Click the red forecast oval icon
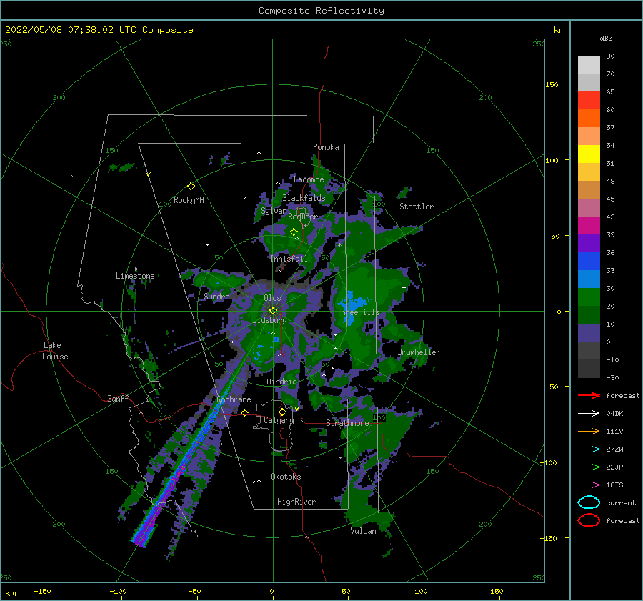This screenshot has height=601, width=643. coord(589,520)
